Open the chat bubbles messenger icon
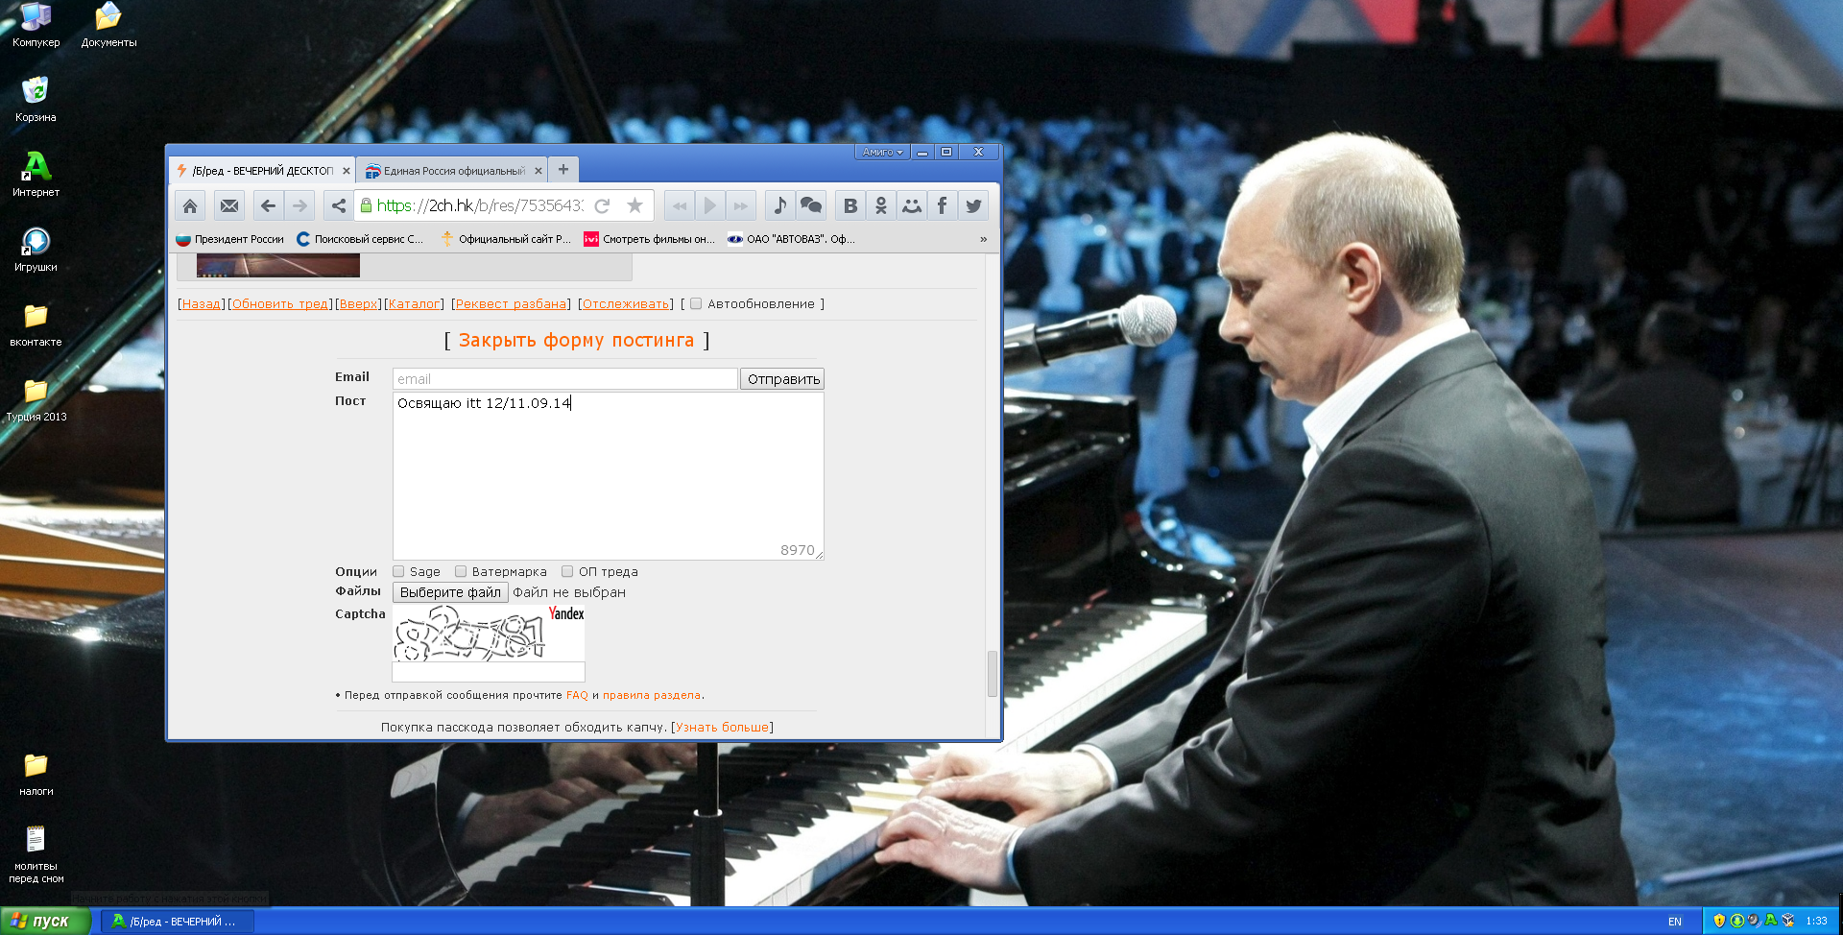 [811, 205]
